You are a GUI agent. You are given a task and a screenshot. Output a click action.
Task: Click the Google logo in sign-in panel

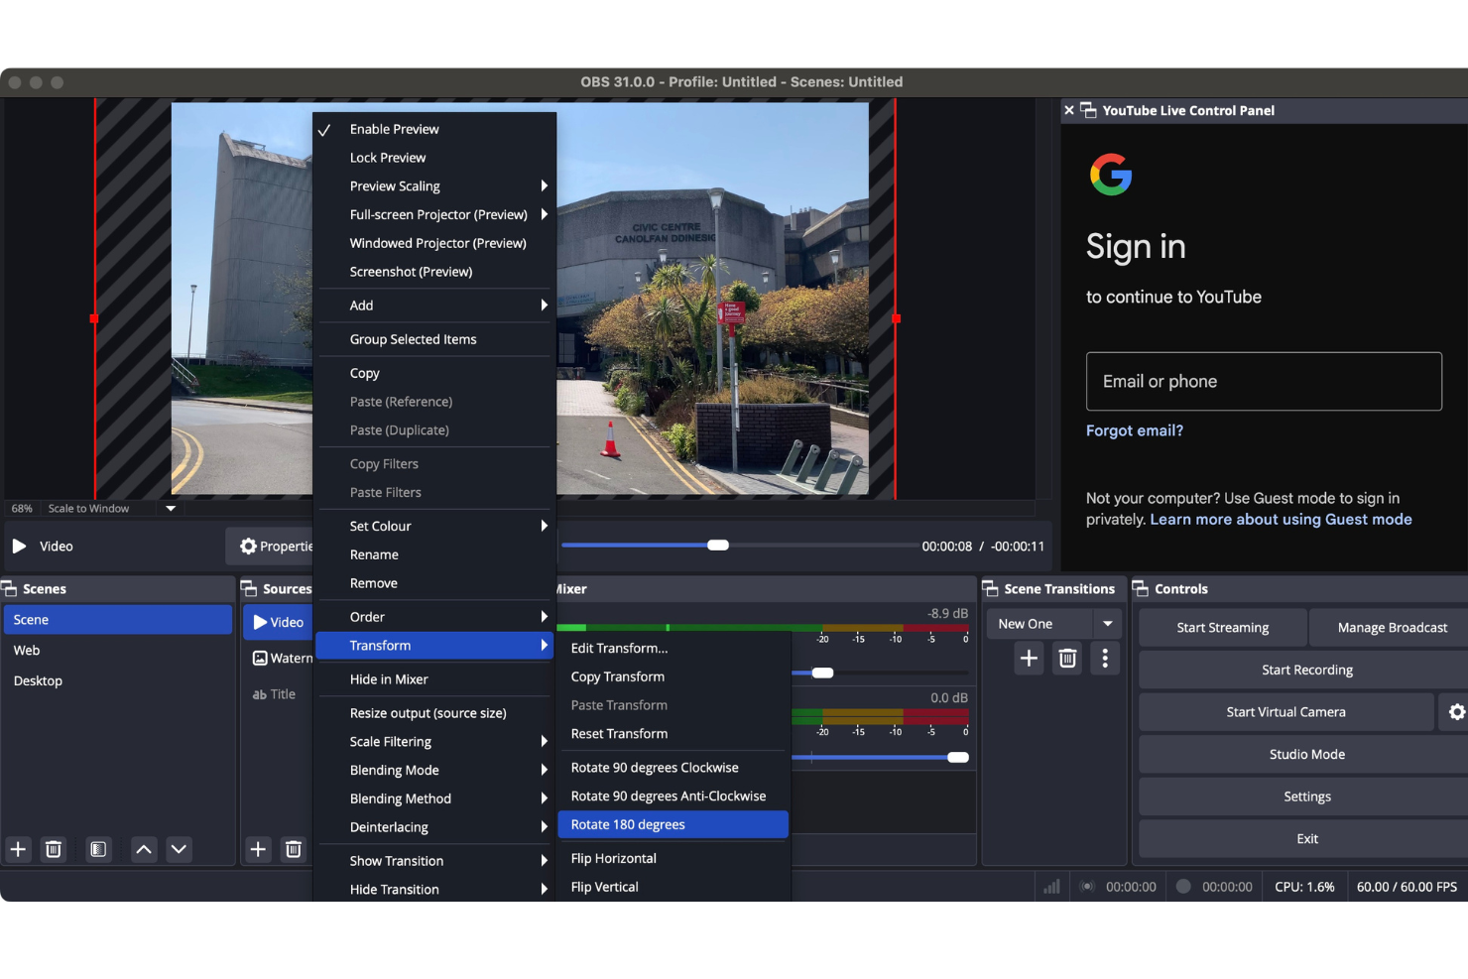pyautogui.click(x=1111, y=175)
